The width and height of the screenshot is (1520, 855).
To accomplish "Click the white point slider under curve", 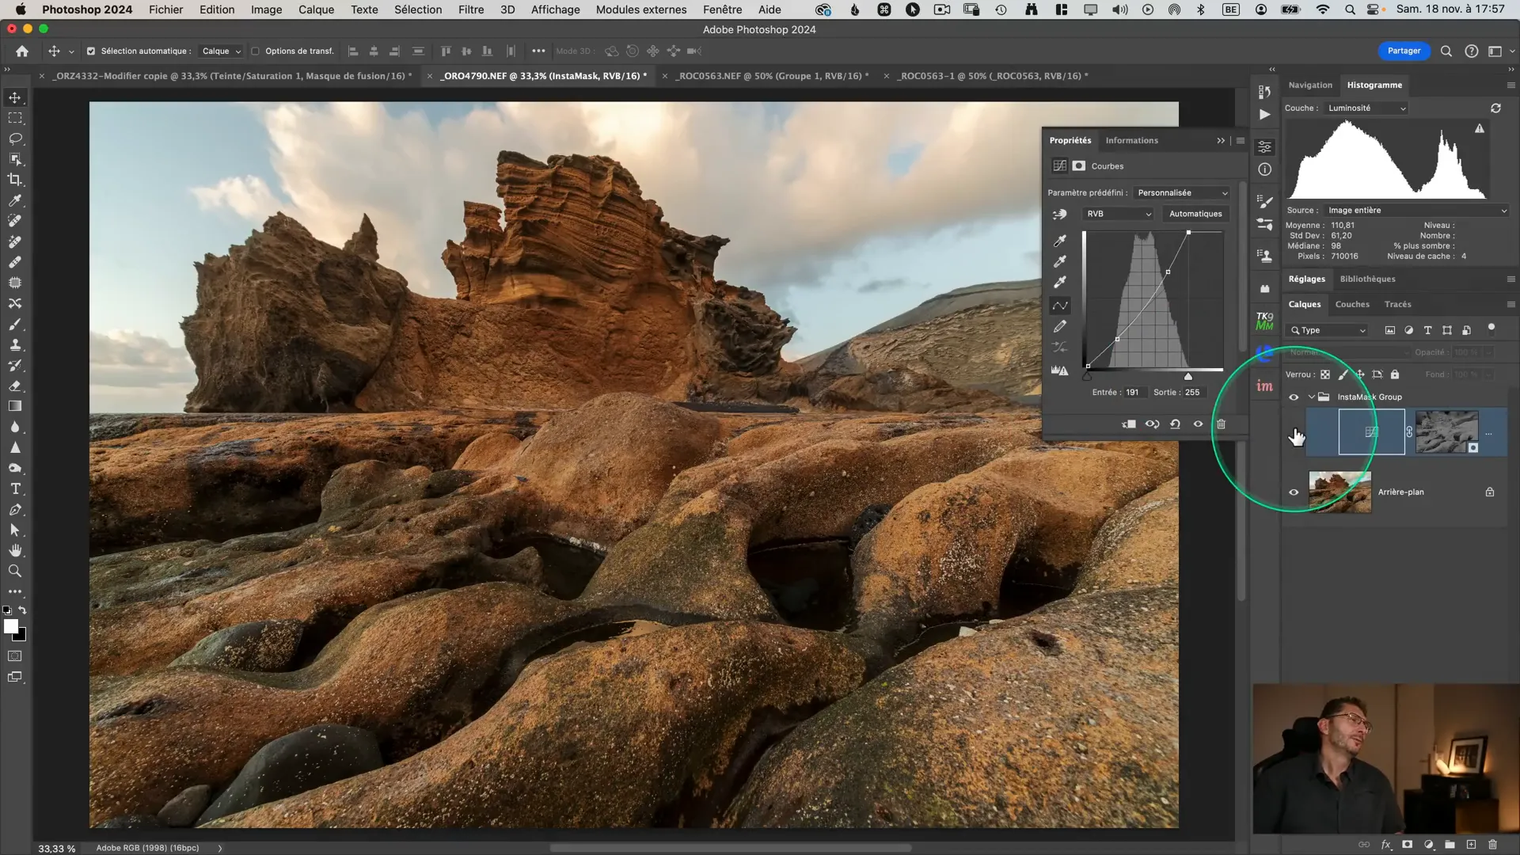I will [x=1188, y=376].
